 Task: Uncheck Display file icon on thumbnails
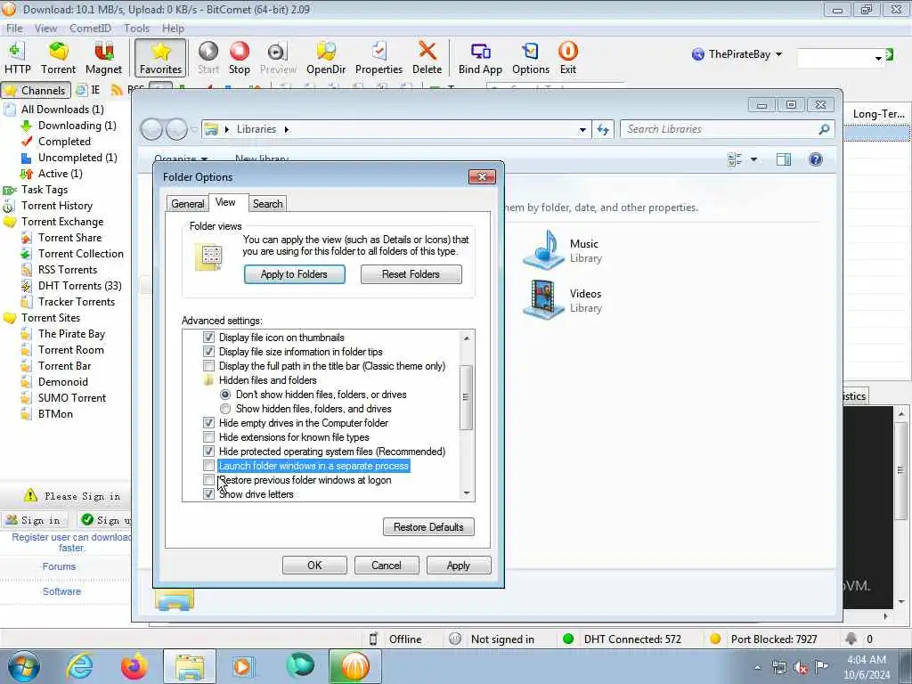click(208, 338)
